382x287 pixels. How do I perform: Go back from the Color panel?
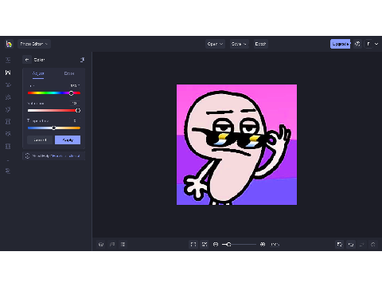click(27, 60)
